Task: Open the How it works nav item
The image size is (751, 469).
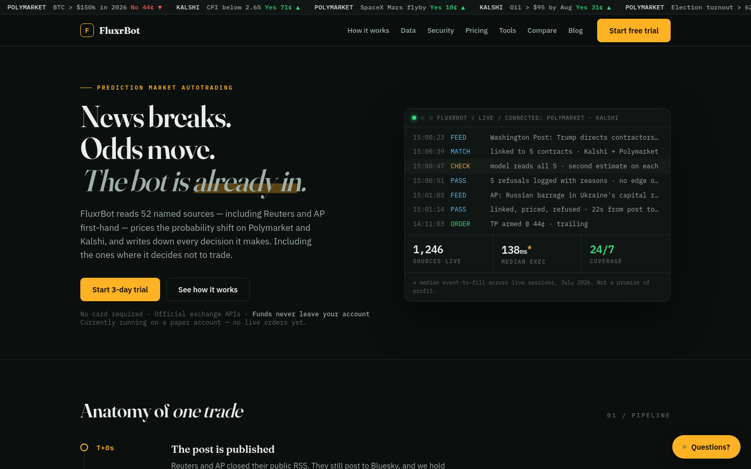Action: point(368,30)
